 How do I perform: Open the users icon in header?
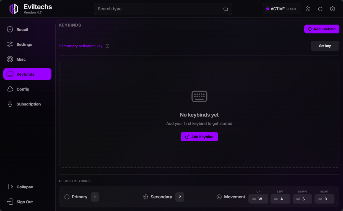click(x=308, y=9)
